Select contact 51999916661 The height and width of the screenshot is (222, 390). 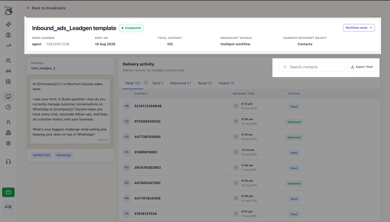146,152
